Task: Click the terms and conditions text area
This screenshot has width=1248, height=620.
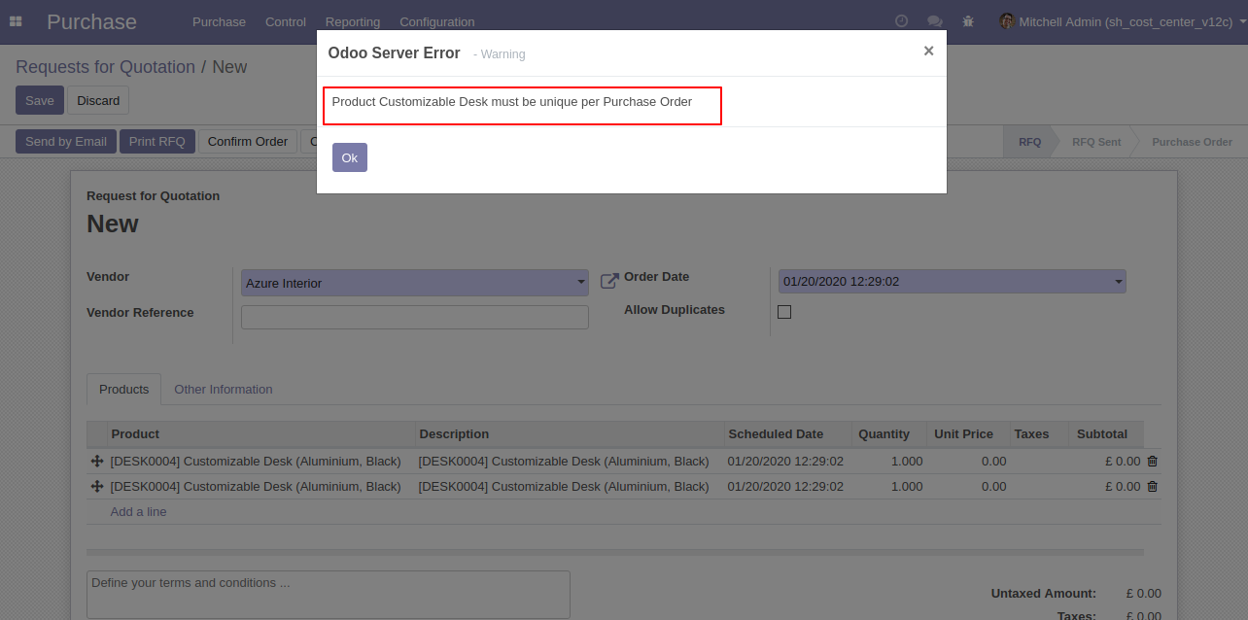Action: point(329,595)
